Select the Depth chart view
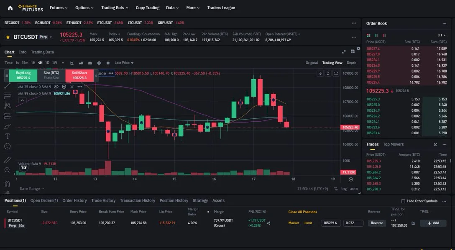This screenshot has width=455, height=250. 351,63
